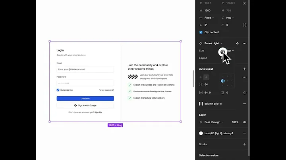The image size is (286, 160).
Task: Click the Continue button on canvas
Action: pos(85,98)
